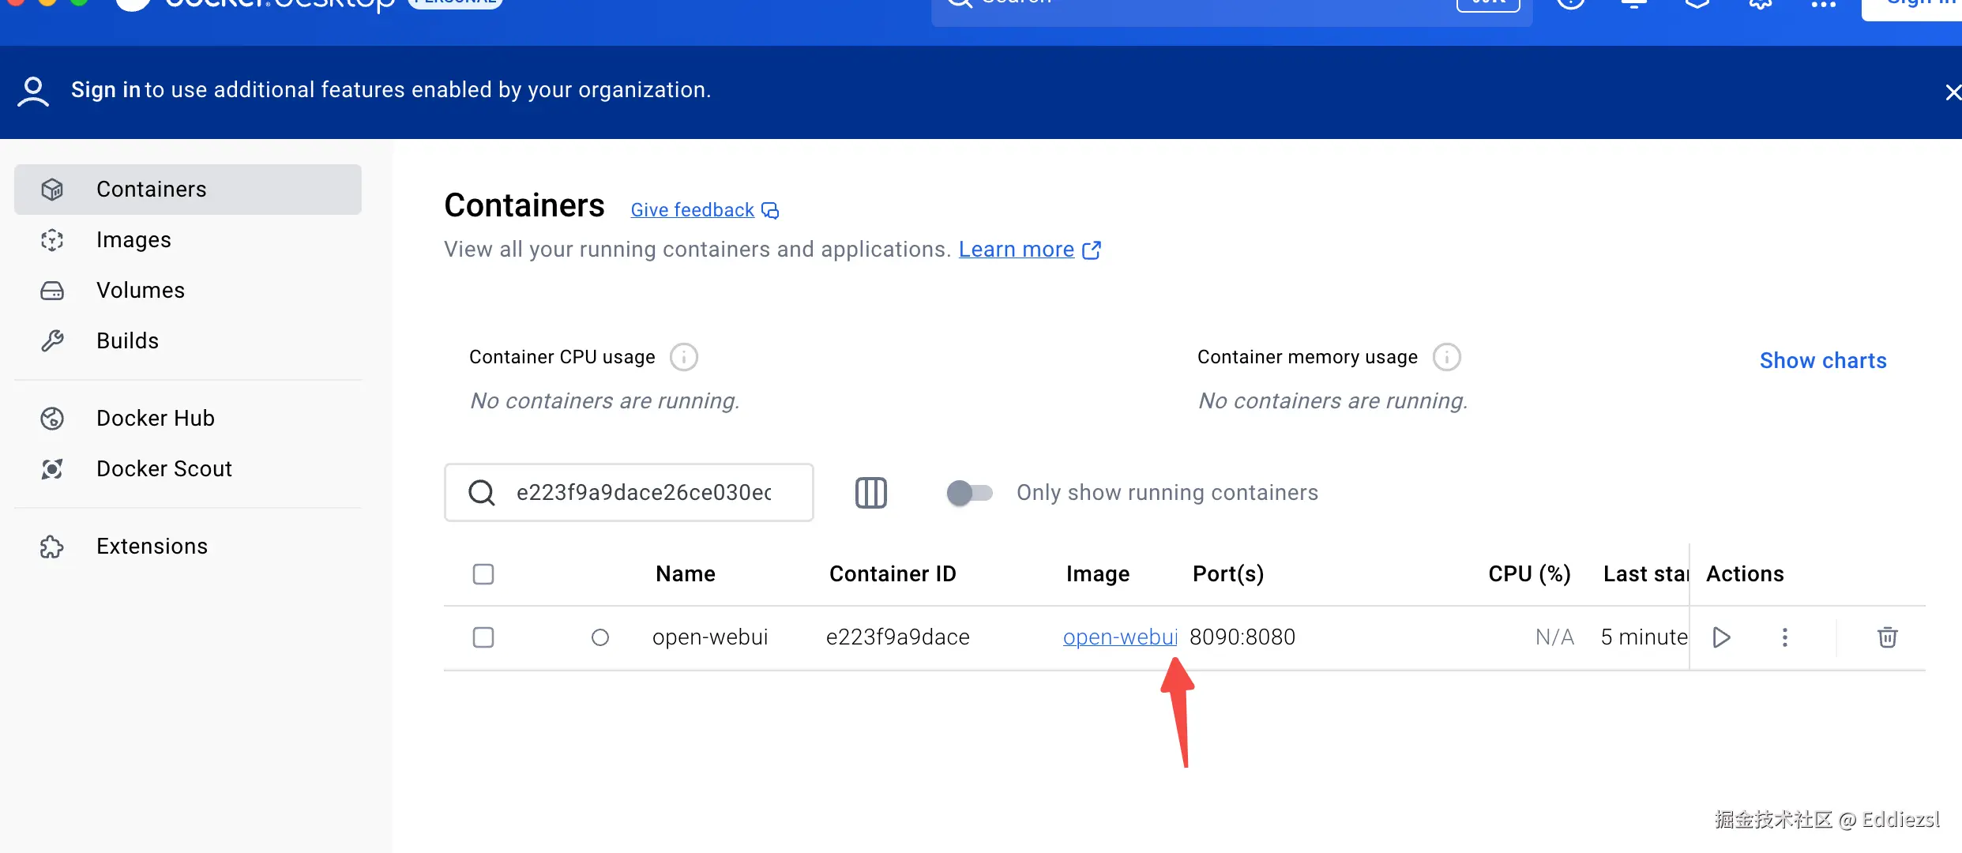Image resolution: width=1962 pixels, height=853 pixels.
Task: Click the container search input field
Action: [644, 493]
